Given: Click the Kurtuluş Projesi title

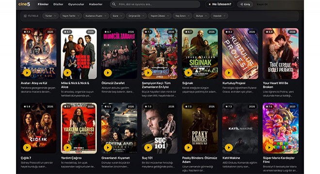Looking at the screenshot, I should [234, 83].
